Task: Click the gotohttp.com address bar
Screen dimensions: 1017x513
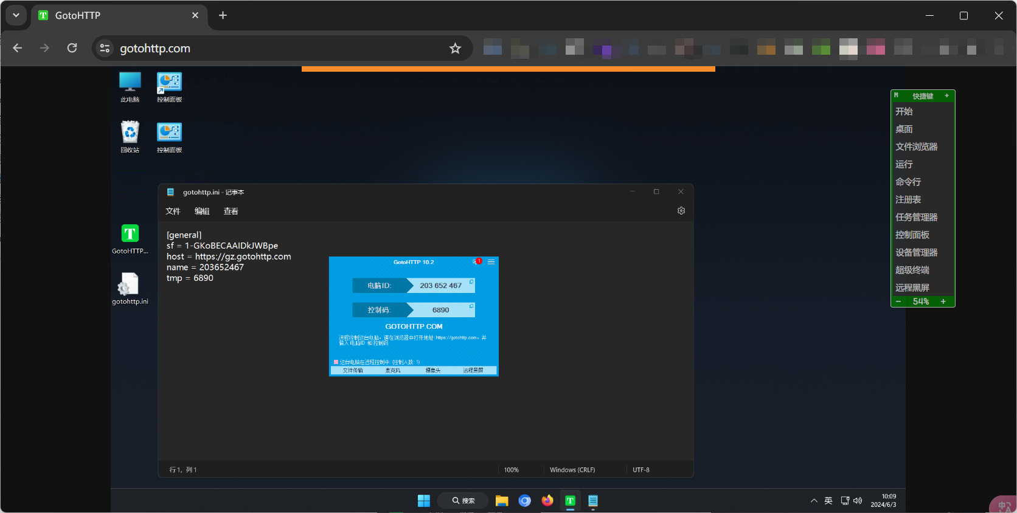Action: (x=282, y=48)
